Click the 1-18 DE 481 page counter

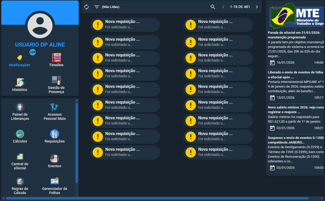(x=240, y=7)
